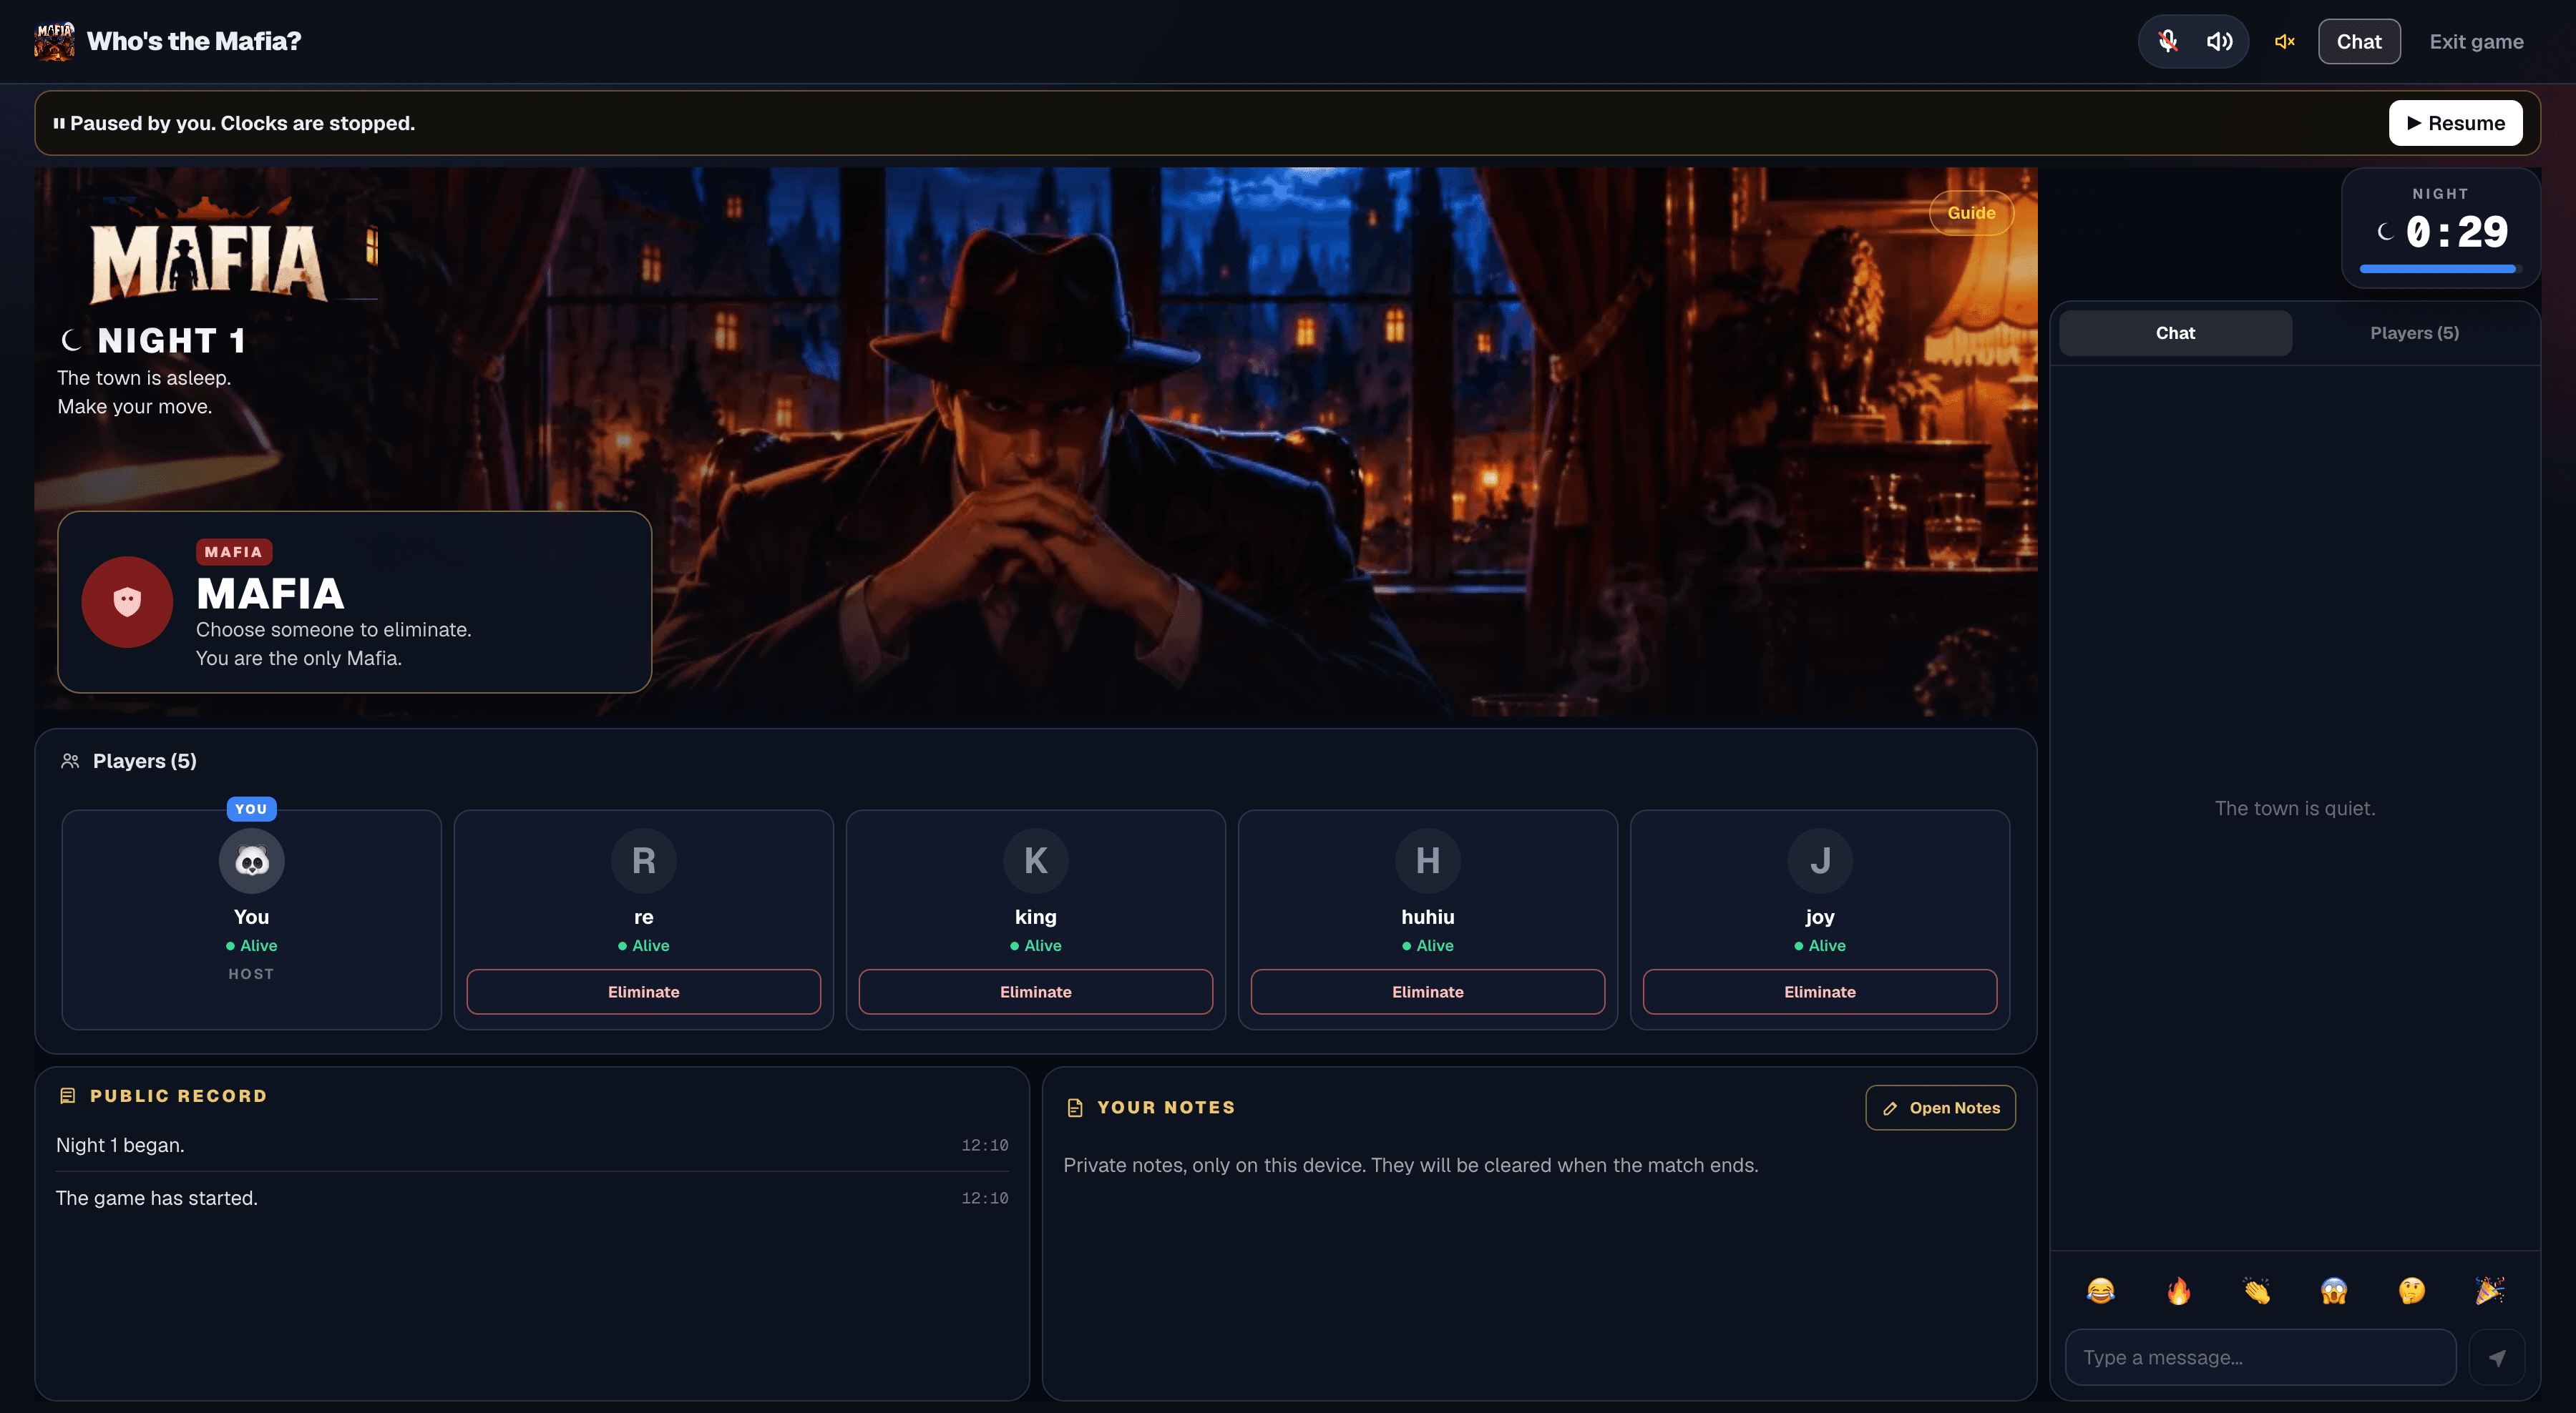
Task: Eliminate player huhiu
Action: (1427, 991)
